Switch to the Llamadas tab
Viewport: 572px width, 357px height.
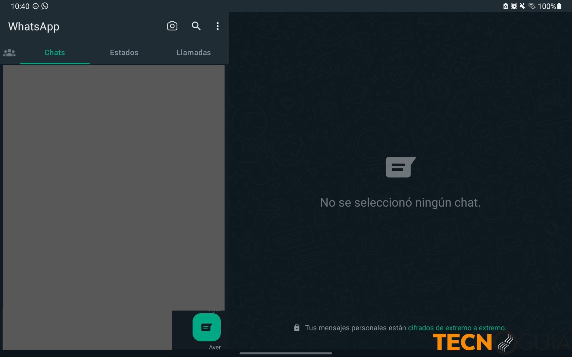coord(194,52)
